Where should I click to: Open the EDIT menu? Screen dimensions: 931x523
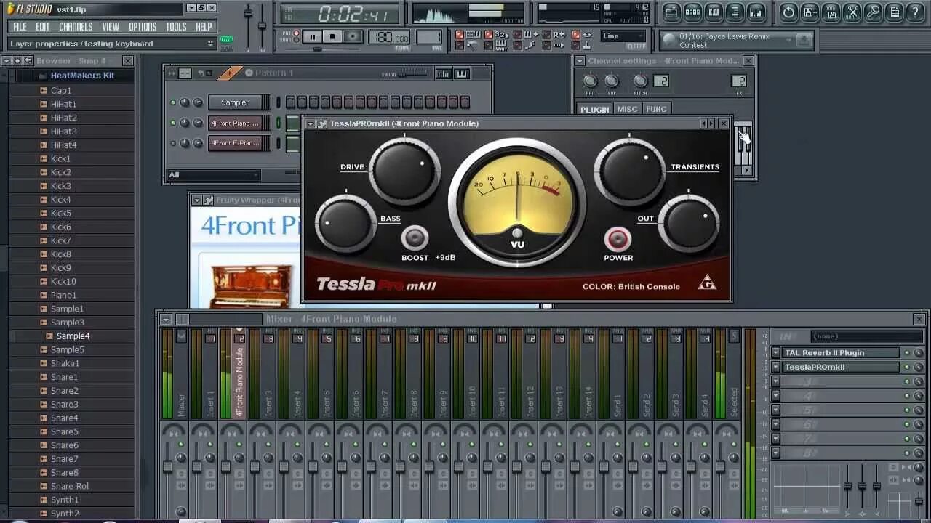coord(43,27)
